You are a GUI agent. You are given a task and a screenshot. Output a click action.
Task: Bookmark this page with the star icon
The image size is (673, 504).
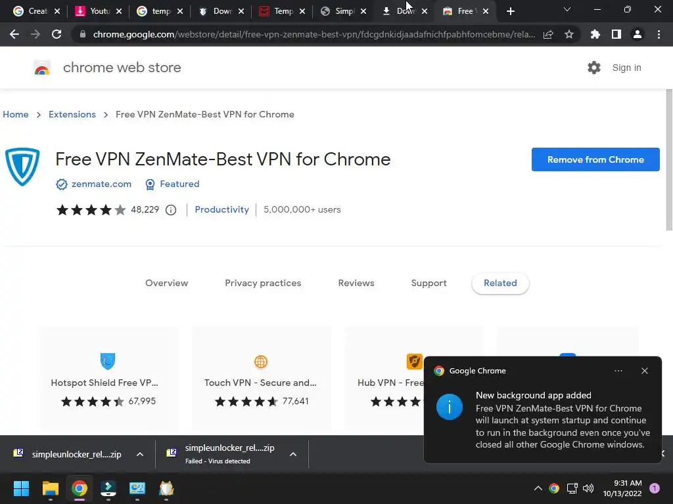pos(569,34)
